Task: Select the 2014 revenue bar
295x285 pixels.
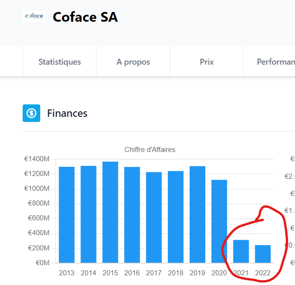Action: pos(88,214)
